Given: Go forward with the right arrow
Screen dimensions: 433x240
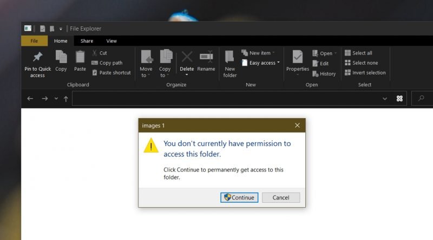Looking at the screenshot, I should tap(44, 99).
